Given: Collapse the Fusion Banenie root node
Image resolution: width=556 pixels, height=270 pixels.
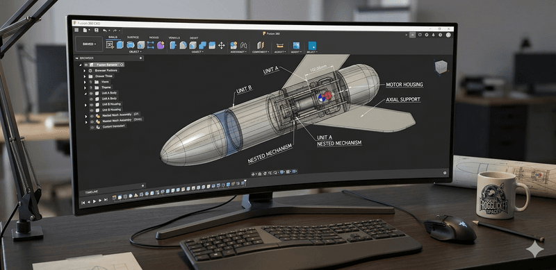Looking at the screenshot, I should pos(80,65).
